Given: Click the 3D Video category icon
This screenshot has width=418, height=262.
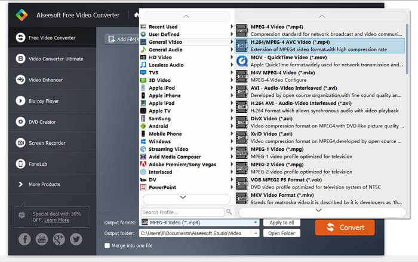Looking at the screenshot, I should [143, 80].
